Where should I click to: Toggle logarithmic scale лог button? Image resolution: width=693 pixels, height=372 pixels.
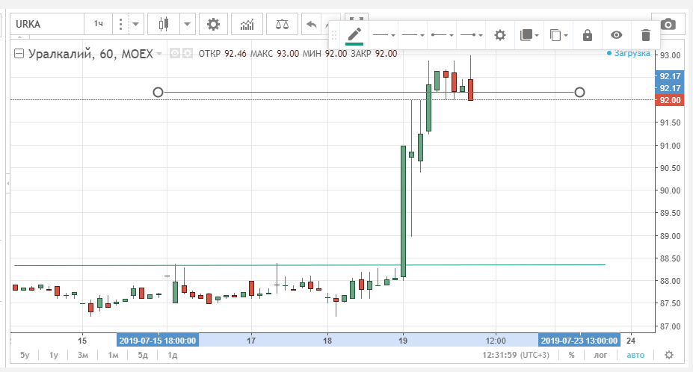point(600,356)
